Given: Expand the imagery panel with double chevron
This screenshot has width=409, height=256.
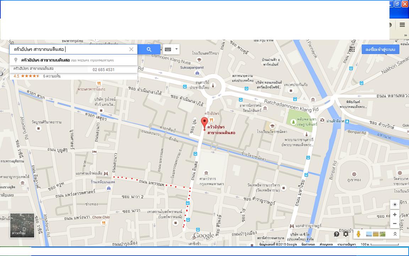Looking at the screenshot, I should pos(395,234).
